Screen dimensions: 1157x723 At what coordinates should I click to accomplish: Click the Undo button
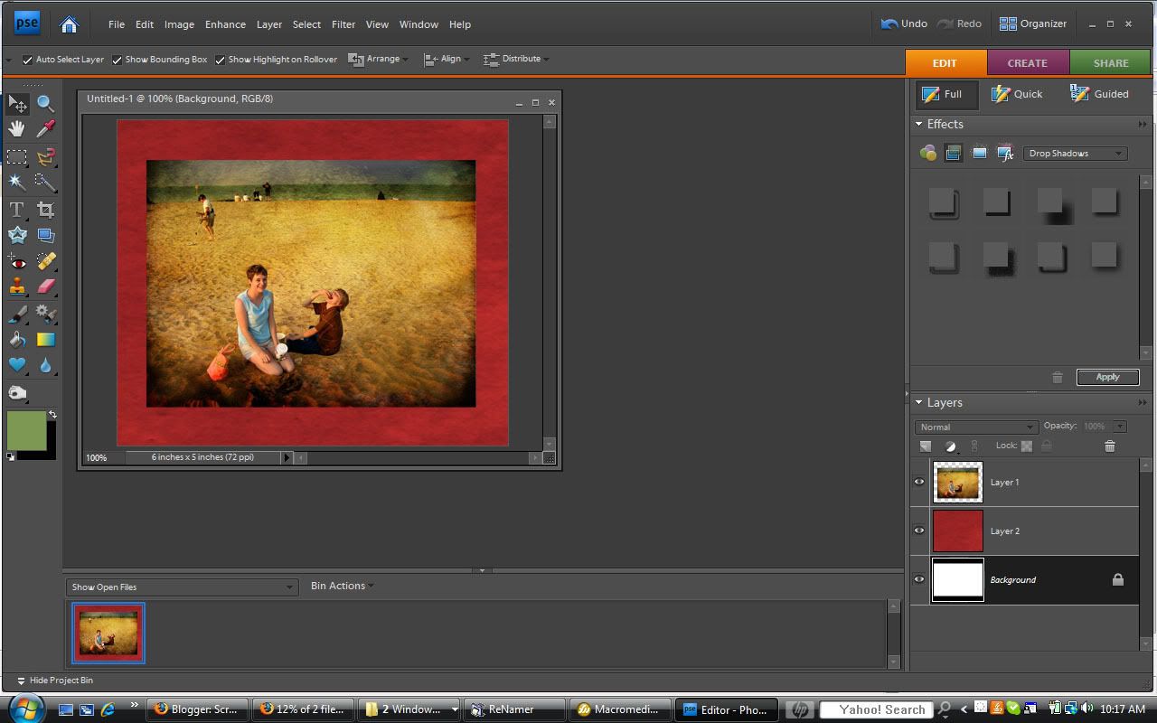pyautogui.click(x=904, y=23)
